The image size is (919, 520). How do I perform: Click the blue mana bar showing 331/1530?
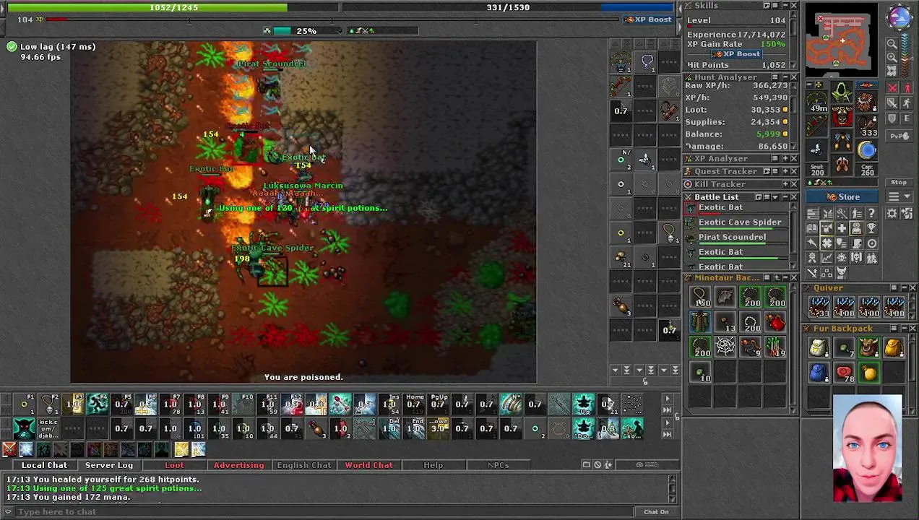click(507, 7)
